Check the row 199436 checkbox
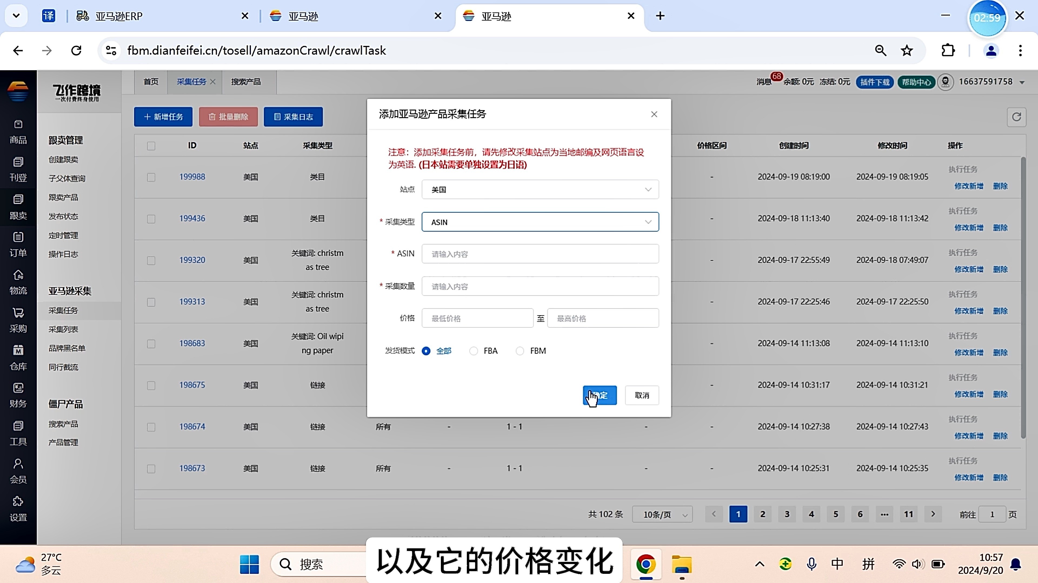Image resolution: width=1038 pixels, height=583 pixels. 151,219
